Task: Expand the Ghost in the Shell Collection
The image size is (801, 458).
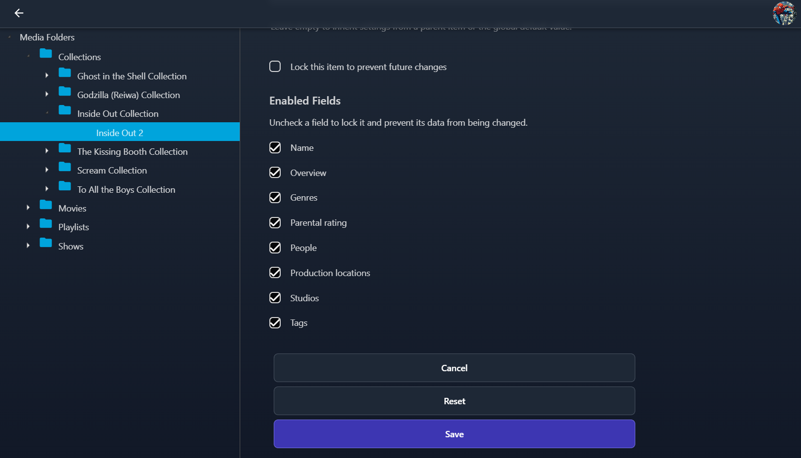Action: point(47,75)
